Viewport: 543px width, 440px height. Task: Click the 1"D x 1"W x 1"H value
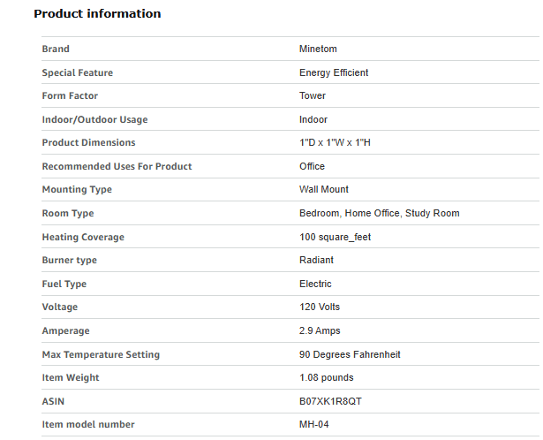click(335, 142)
